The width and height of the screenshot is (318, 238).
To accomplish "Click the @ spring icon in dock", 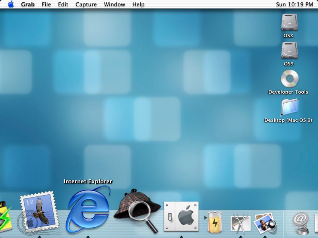I will click(301, 223).
